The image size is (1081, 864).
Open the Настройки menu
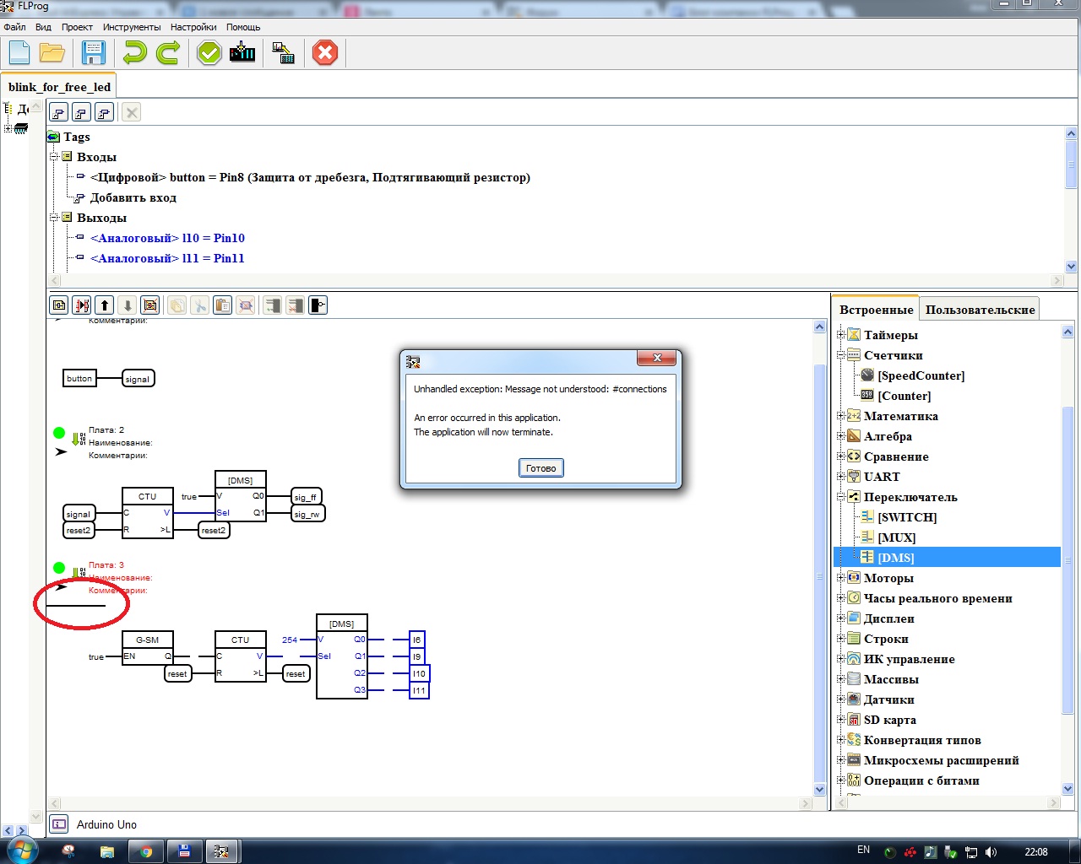click(x=193, y=27)
